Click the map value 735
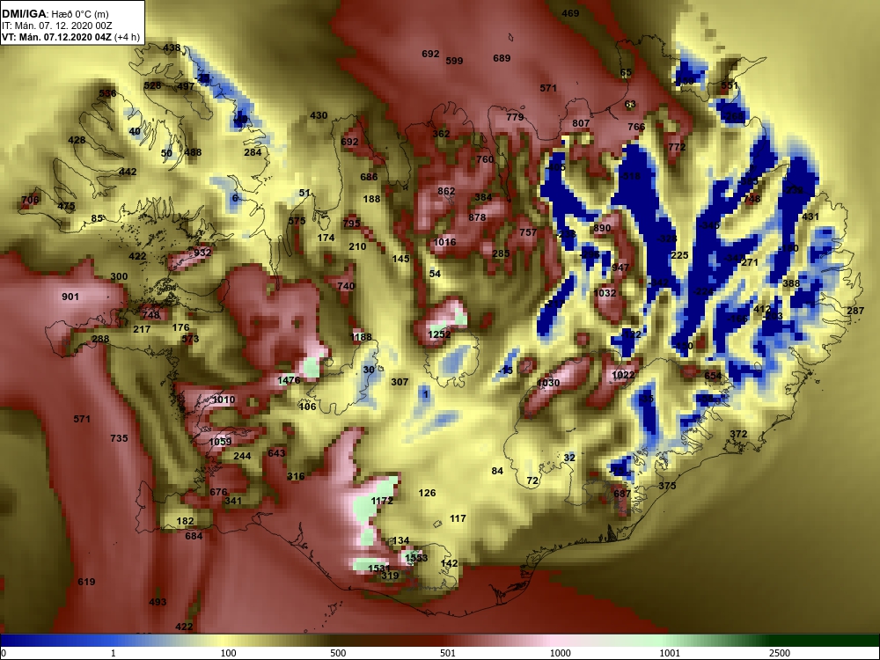 (119, 438)
